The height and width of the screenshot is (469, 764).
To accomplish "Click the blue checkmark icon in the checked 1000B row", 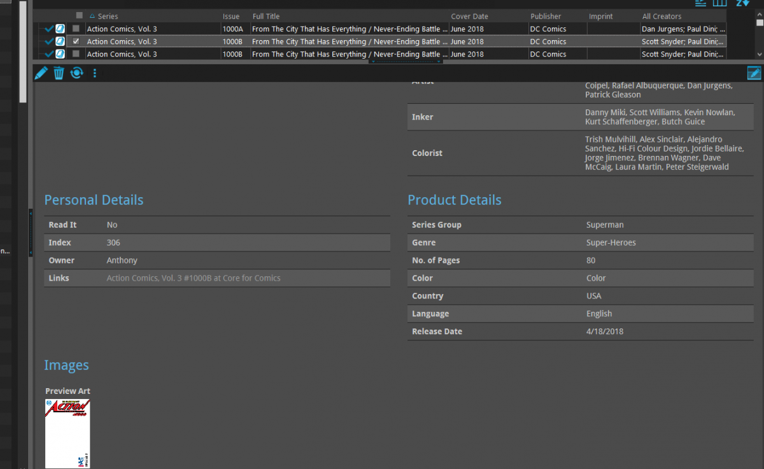I will click(49, 41).
